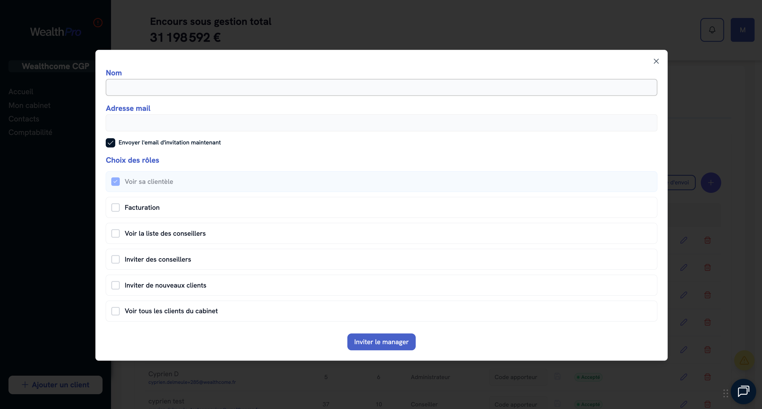
Task: Focus the Nom text field
Action: (x=381, y=87)
